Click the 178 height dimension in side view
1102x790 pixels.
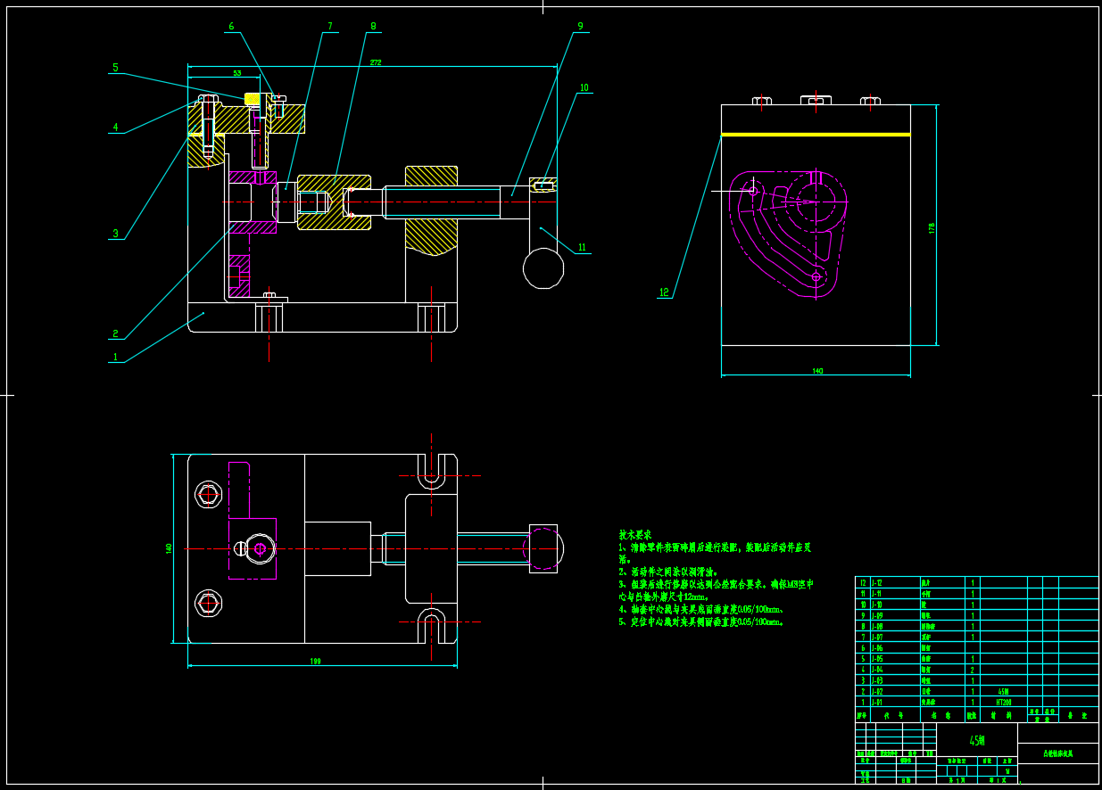point(932,228)
